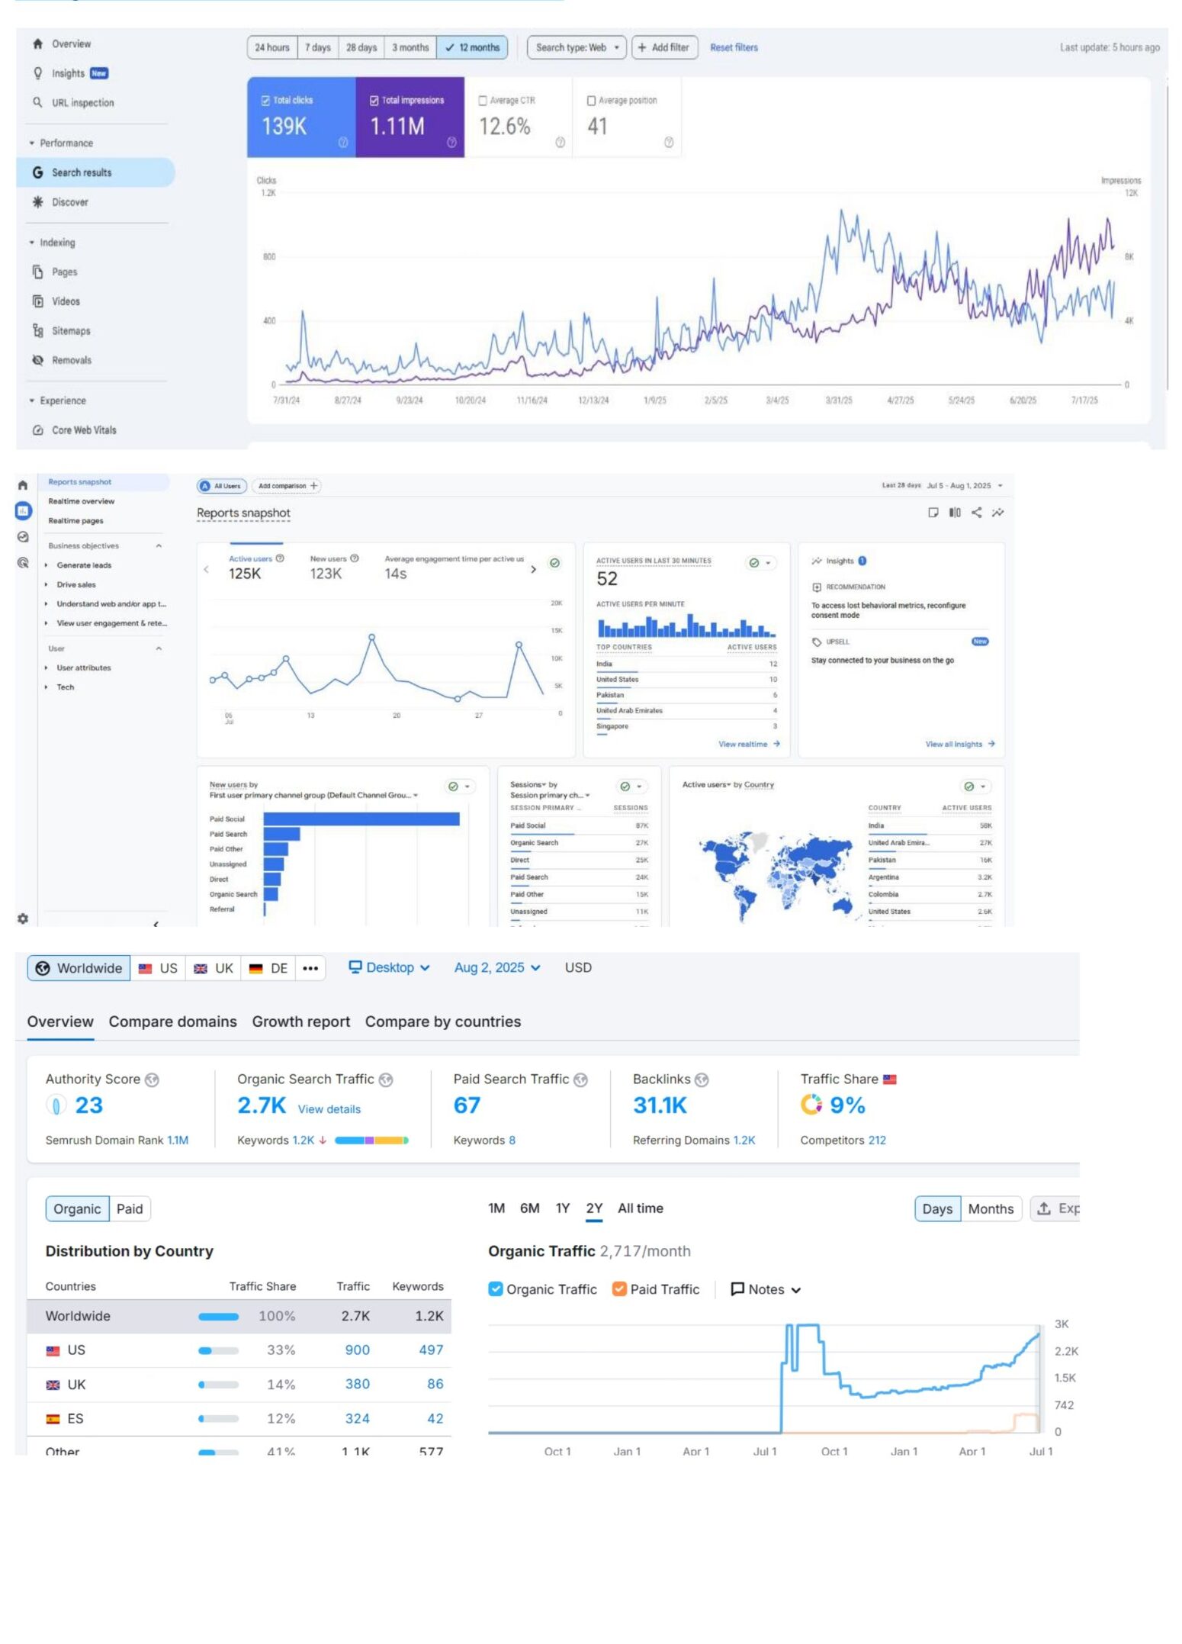The height and width of the screenshot is (1644, 1182).
Task: Open the Insights lightbulb icon
Action: coord(37,73)
